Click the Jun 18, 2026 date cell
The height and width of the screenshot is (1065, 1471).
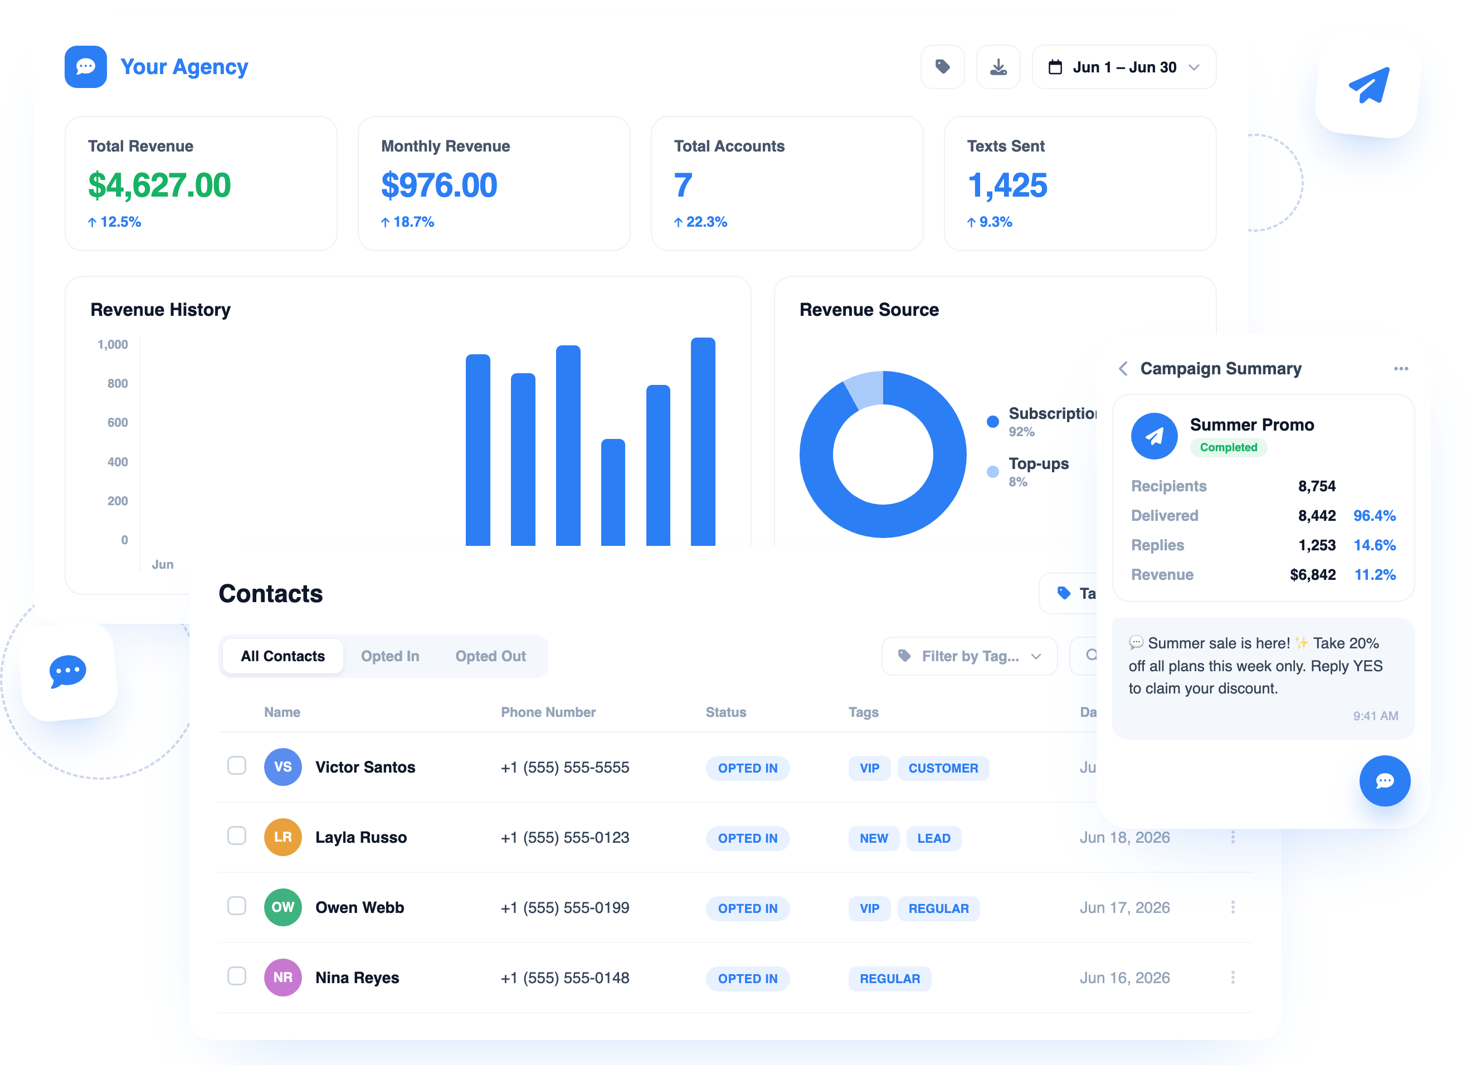coord(1124,837)
